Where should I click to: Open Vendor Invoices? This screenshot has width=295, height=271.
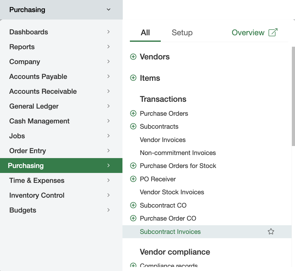pyautogui.click(x=163, y=140)
